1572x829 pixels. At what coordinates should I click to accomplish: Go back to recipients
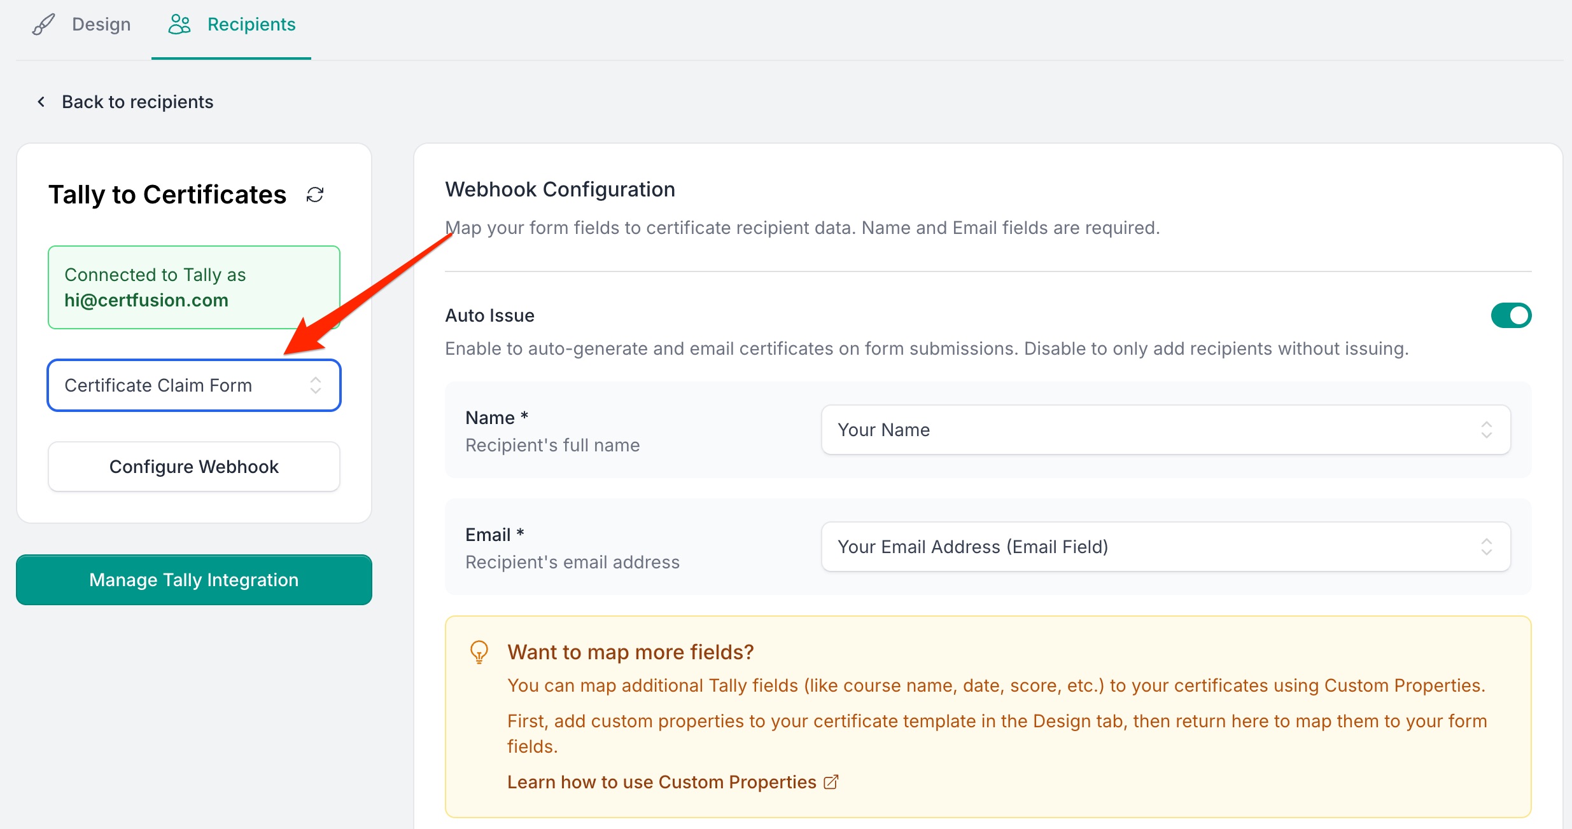click(137, 102)
